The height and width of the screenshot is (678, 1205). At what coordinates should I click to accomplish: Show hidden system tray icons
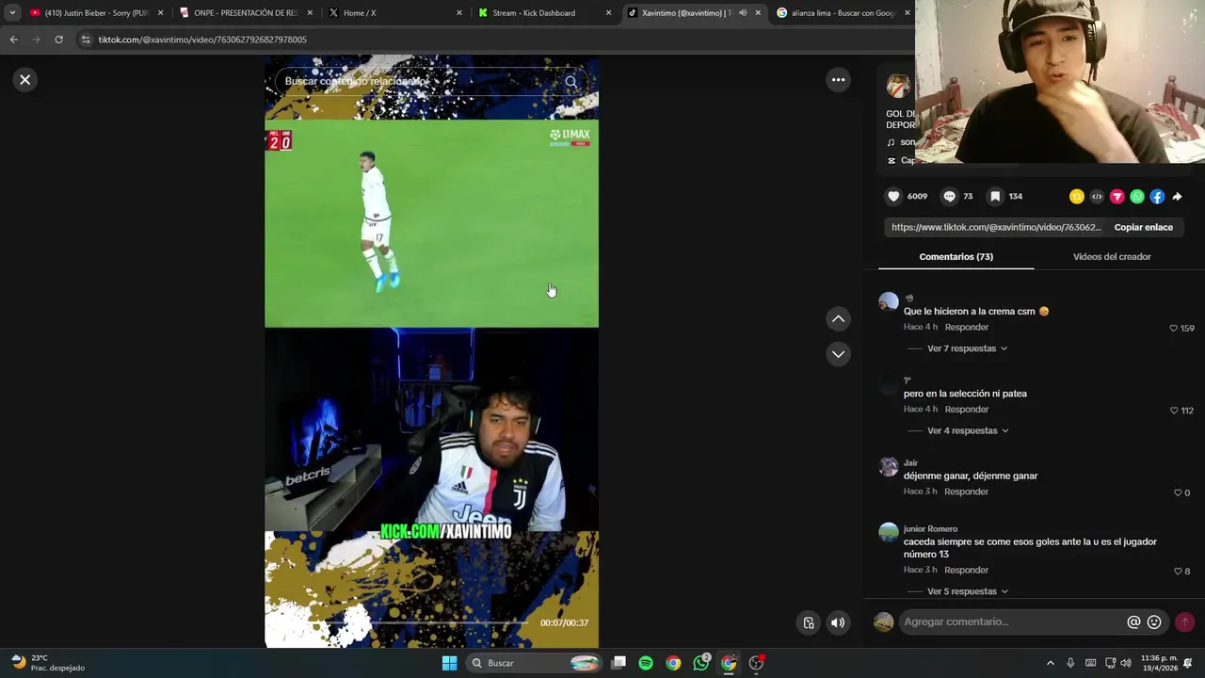(x=1051, y=663)
